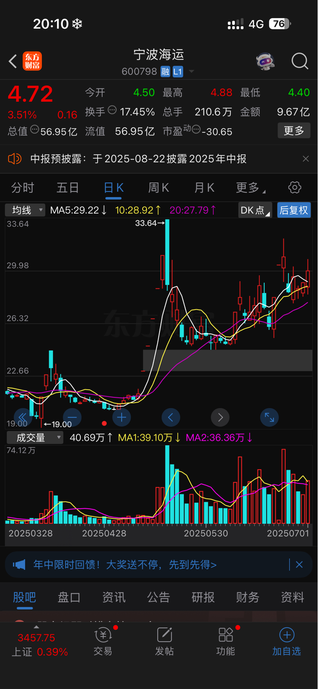
Task: Select the 周K chart tab
Action: (159, 188)
